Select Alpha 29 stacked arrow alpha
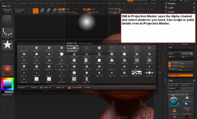This screenshot has height=119, width=197. pyautogui.click(x=112, y=61)
